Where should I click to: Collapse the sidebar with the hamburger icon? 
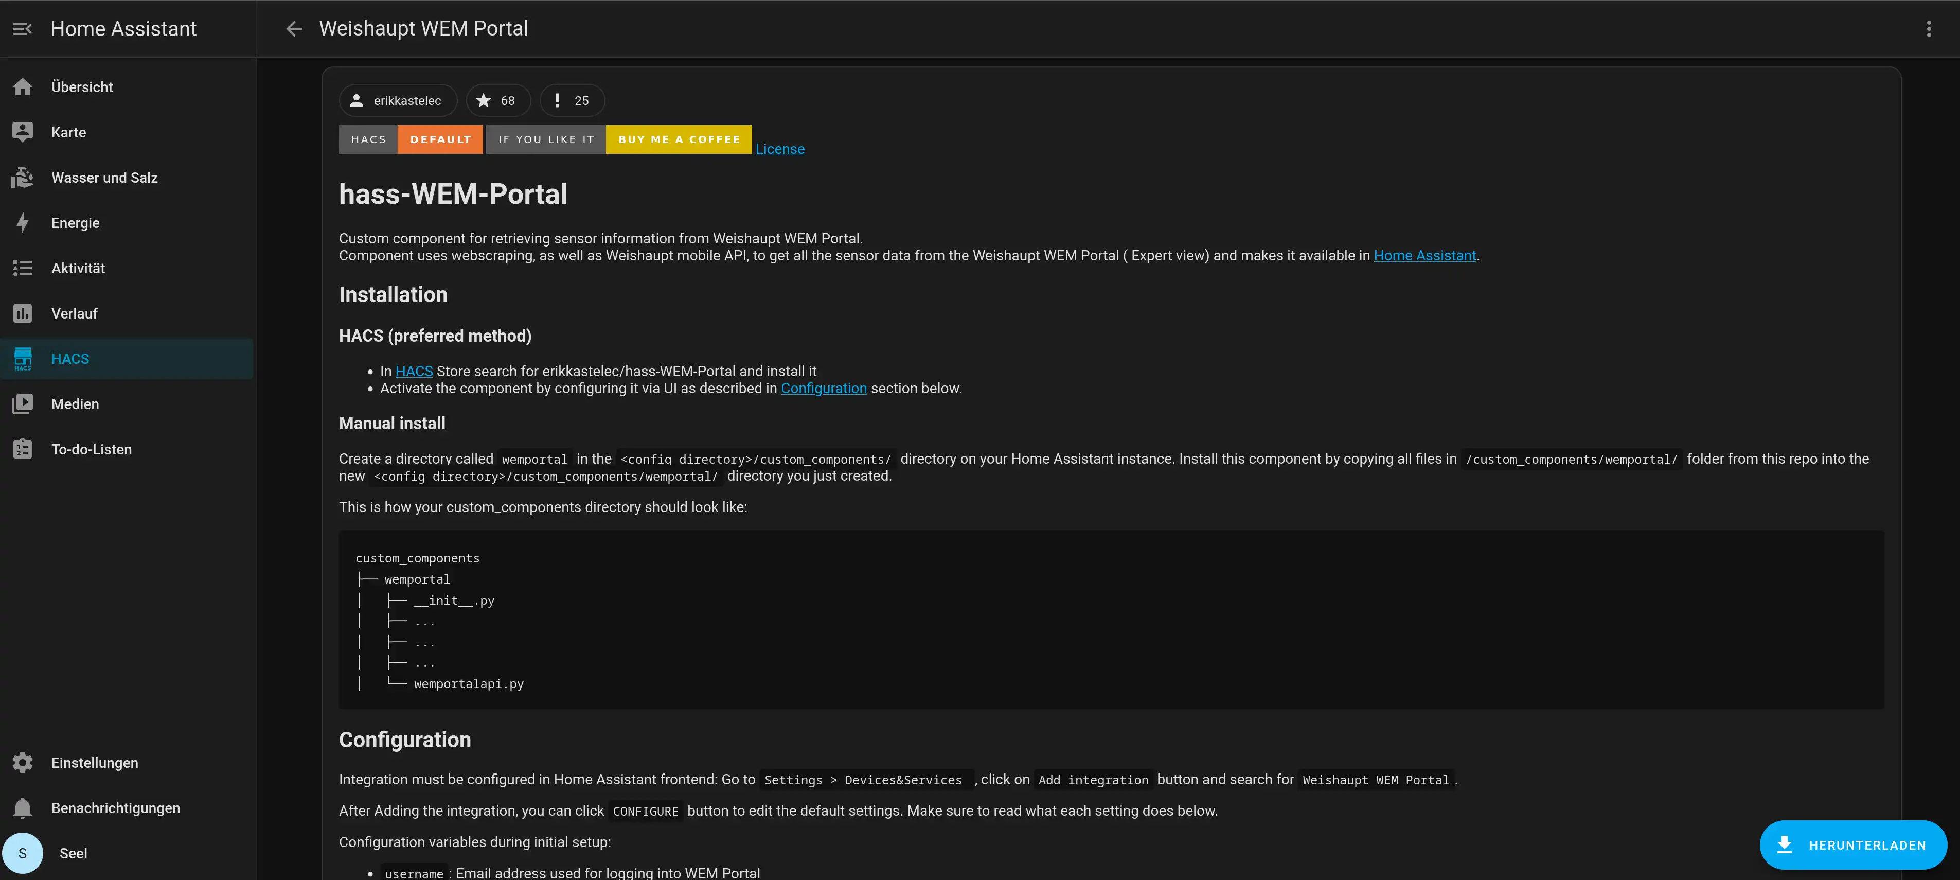(x=22, y=29)
